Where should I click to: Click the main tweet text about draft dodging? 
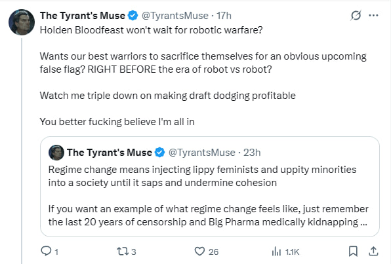167,96
